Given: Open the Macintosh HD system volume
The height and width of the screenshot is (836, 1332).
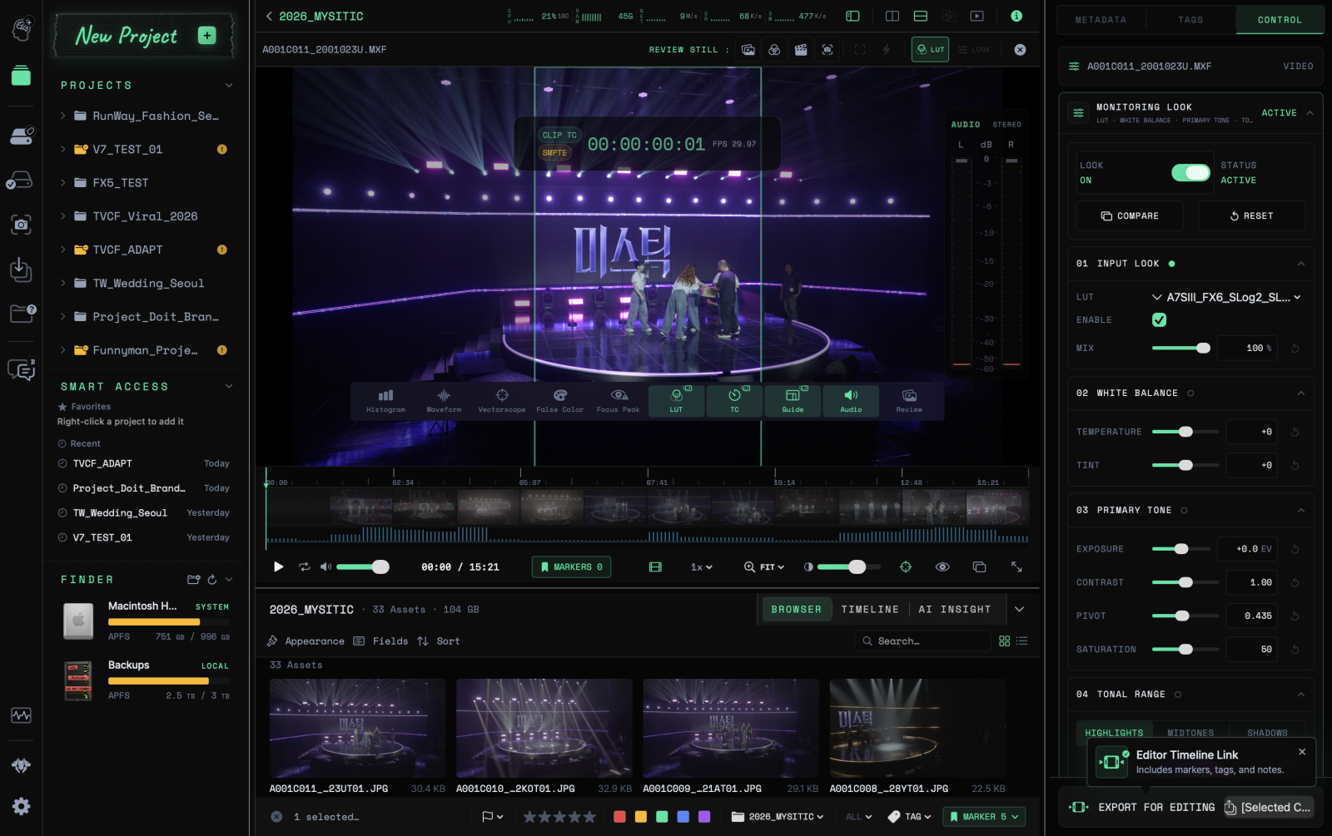Looking at the screenshot, I should coord(146,621).
